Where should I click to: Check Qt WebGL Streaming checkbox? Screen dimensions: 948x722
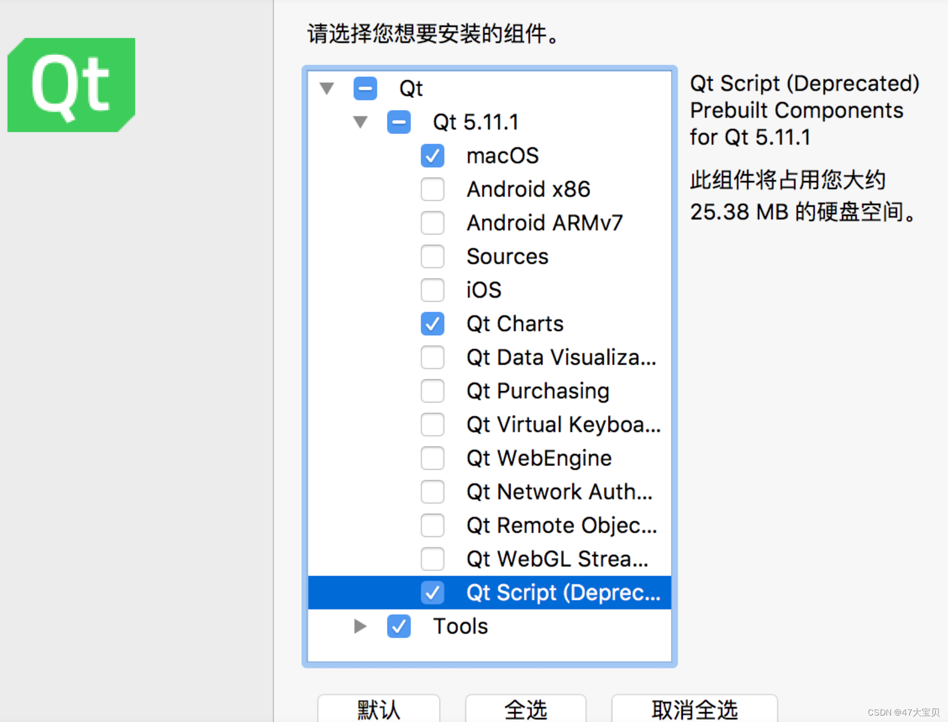coord(433,560)
